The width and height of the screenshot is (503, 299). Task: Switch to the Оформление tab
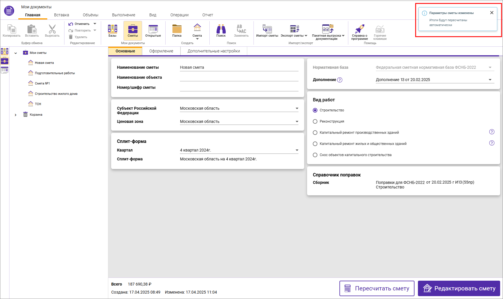(x=161, y=51)
